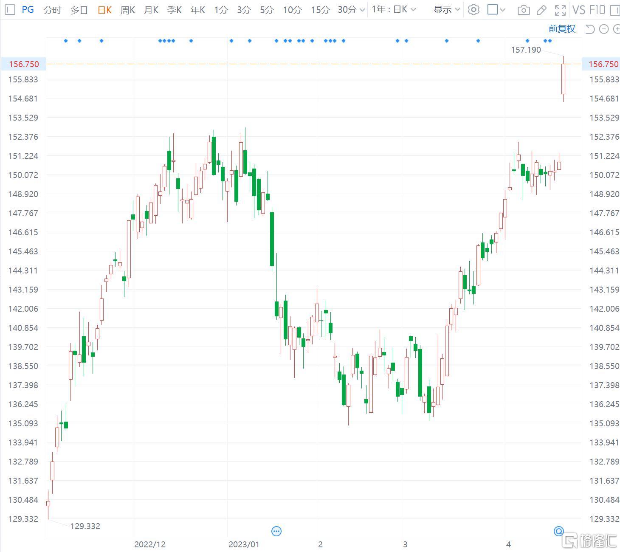Click the 147.767 right axis price
The width and height of the screenshot is (620, 552).
coord(604,213)
